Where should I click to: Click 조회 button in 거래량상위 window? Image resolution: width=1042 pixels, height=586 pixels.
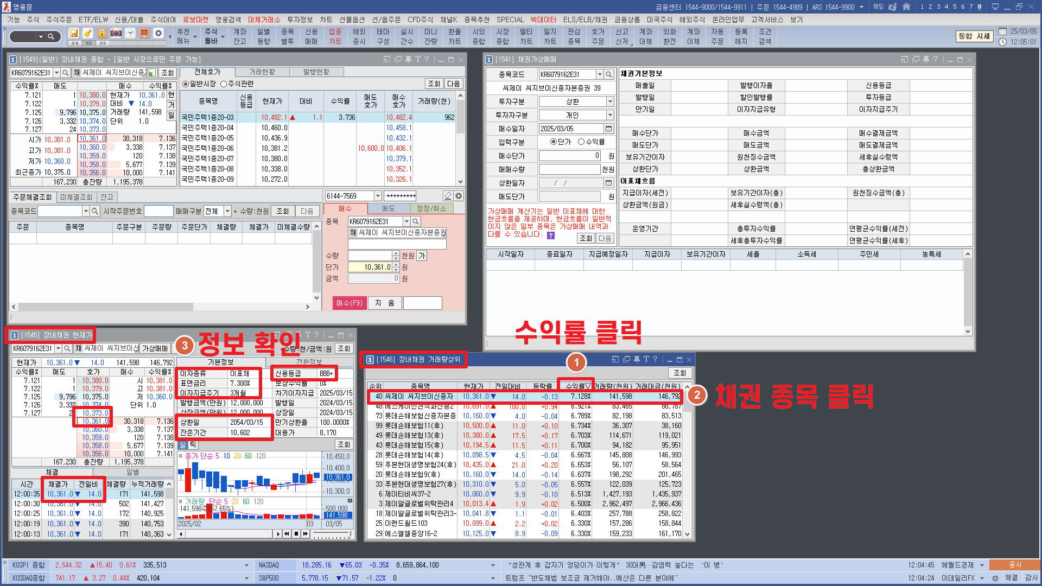pos(679,373)
